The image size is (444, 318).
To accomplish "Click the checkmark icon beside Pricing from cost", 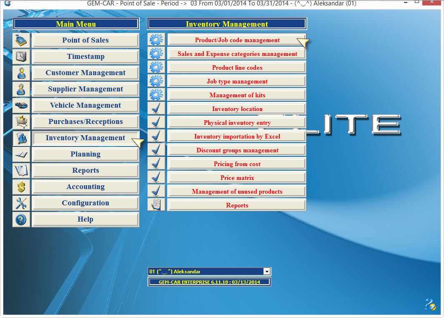I will [156, 164].
